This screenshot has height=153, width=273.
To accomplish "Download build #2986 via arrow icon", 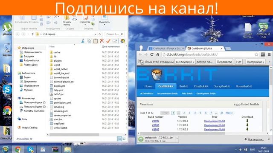I will point(247,125).
